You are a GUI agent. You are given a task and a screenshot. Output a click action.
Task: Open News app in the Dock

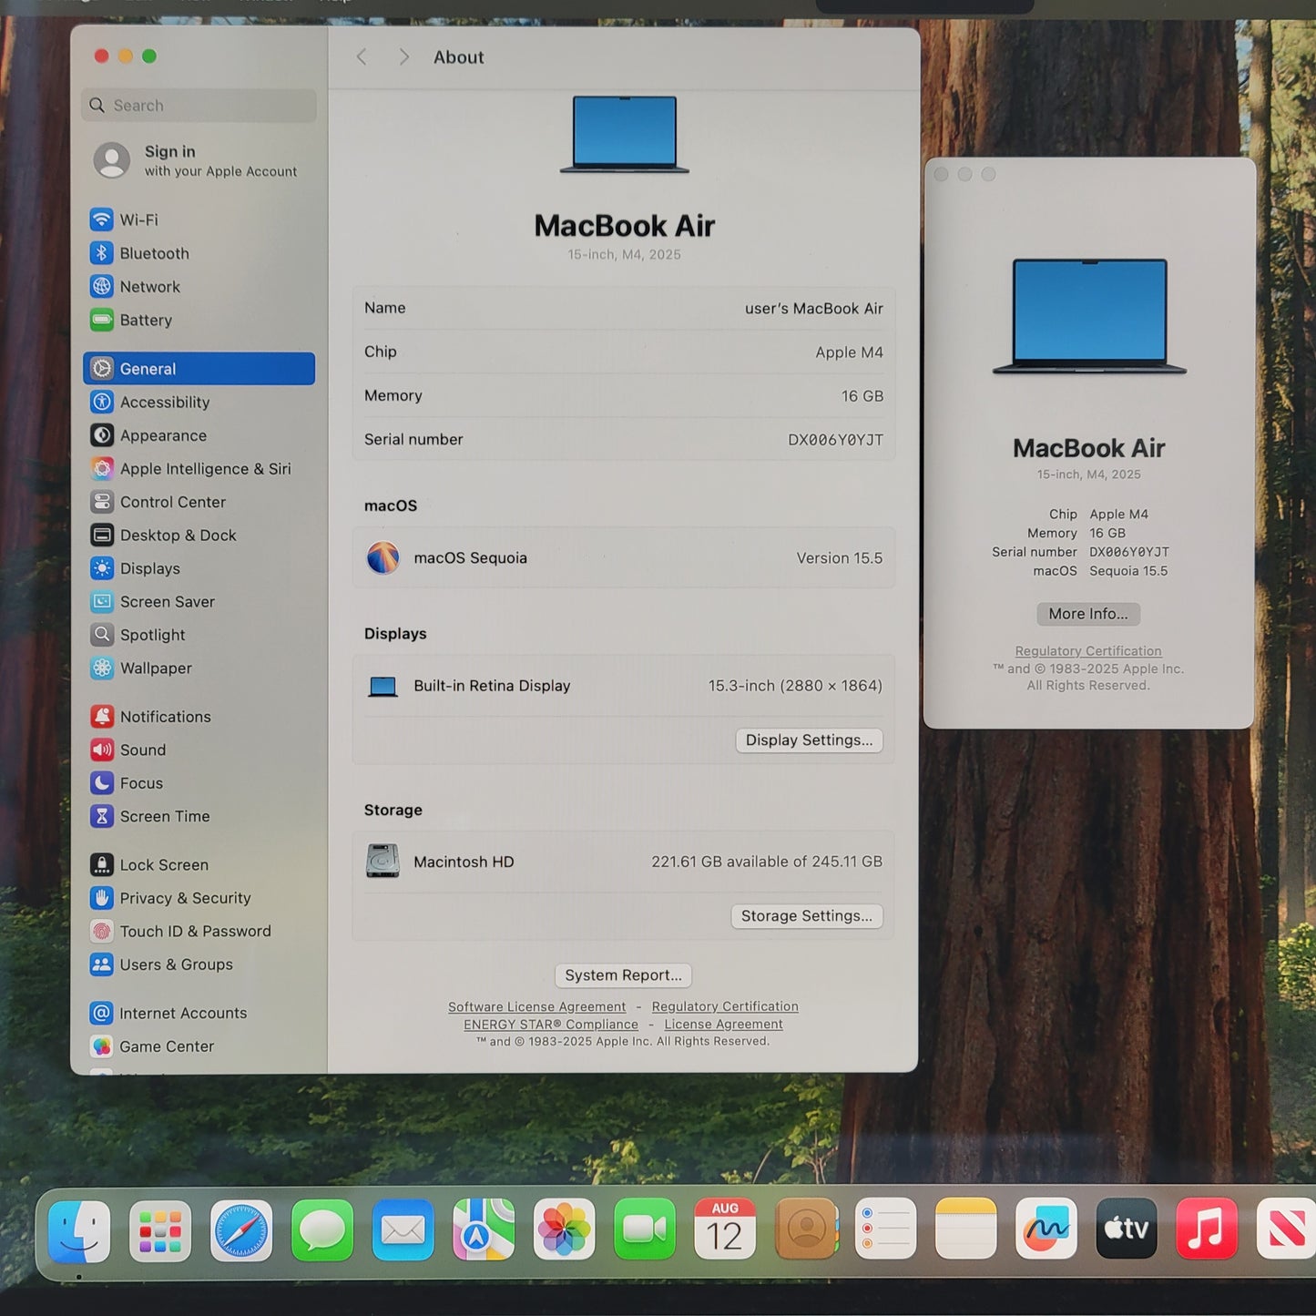click(x=1286, y=1229)
